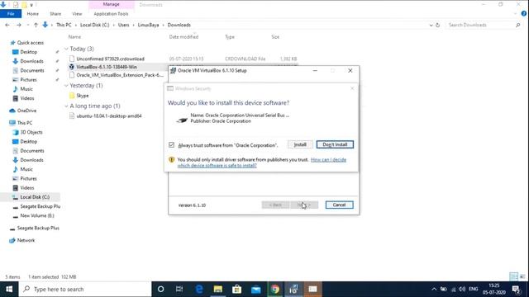Open Documents under Quick access

[x=32, y=70]
